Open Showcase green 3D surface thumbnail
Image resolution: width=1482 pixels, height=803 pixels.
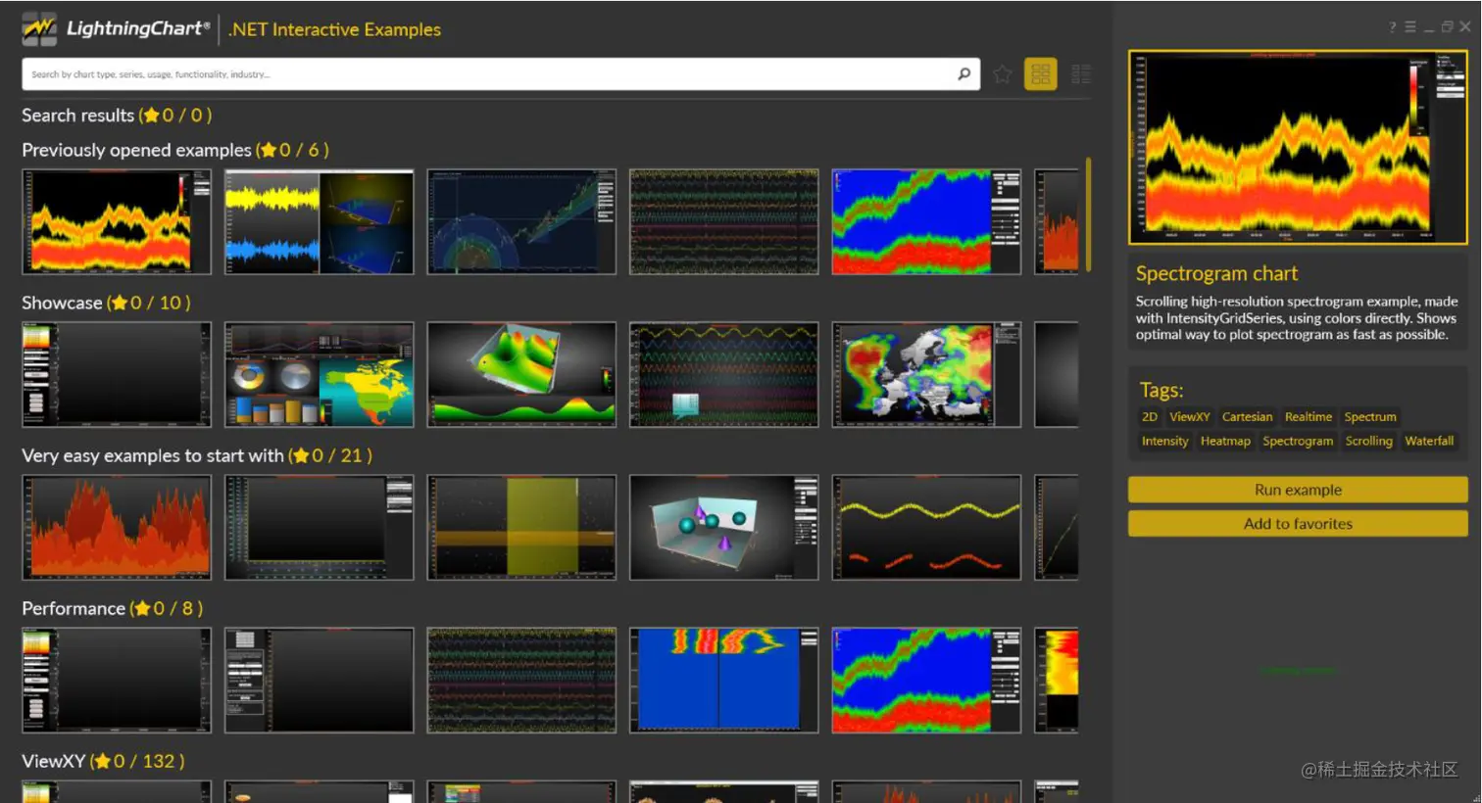(x=521, y=374)
